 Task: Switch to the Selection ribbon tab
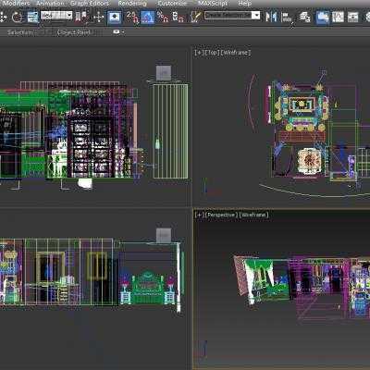pyautogui.click(x=19, y=32)
